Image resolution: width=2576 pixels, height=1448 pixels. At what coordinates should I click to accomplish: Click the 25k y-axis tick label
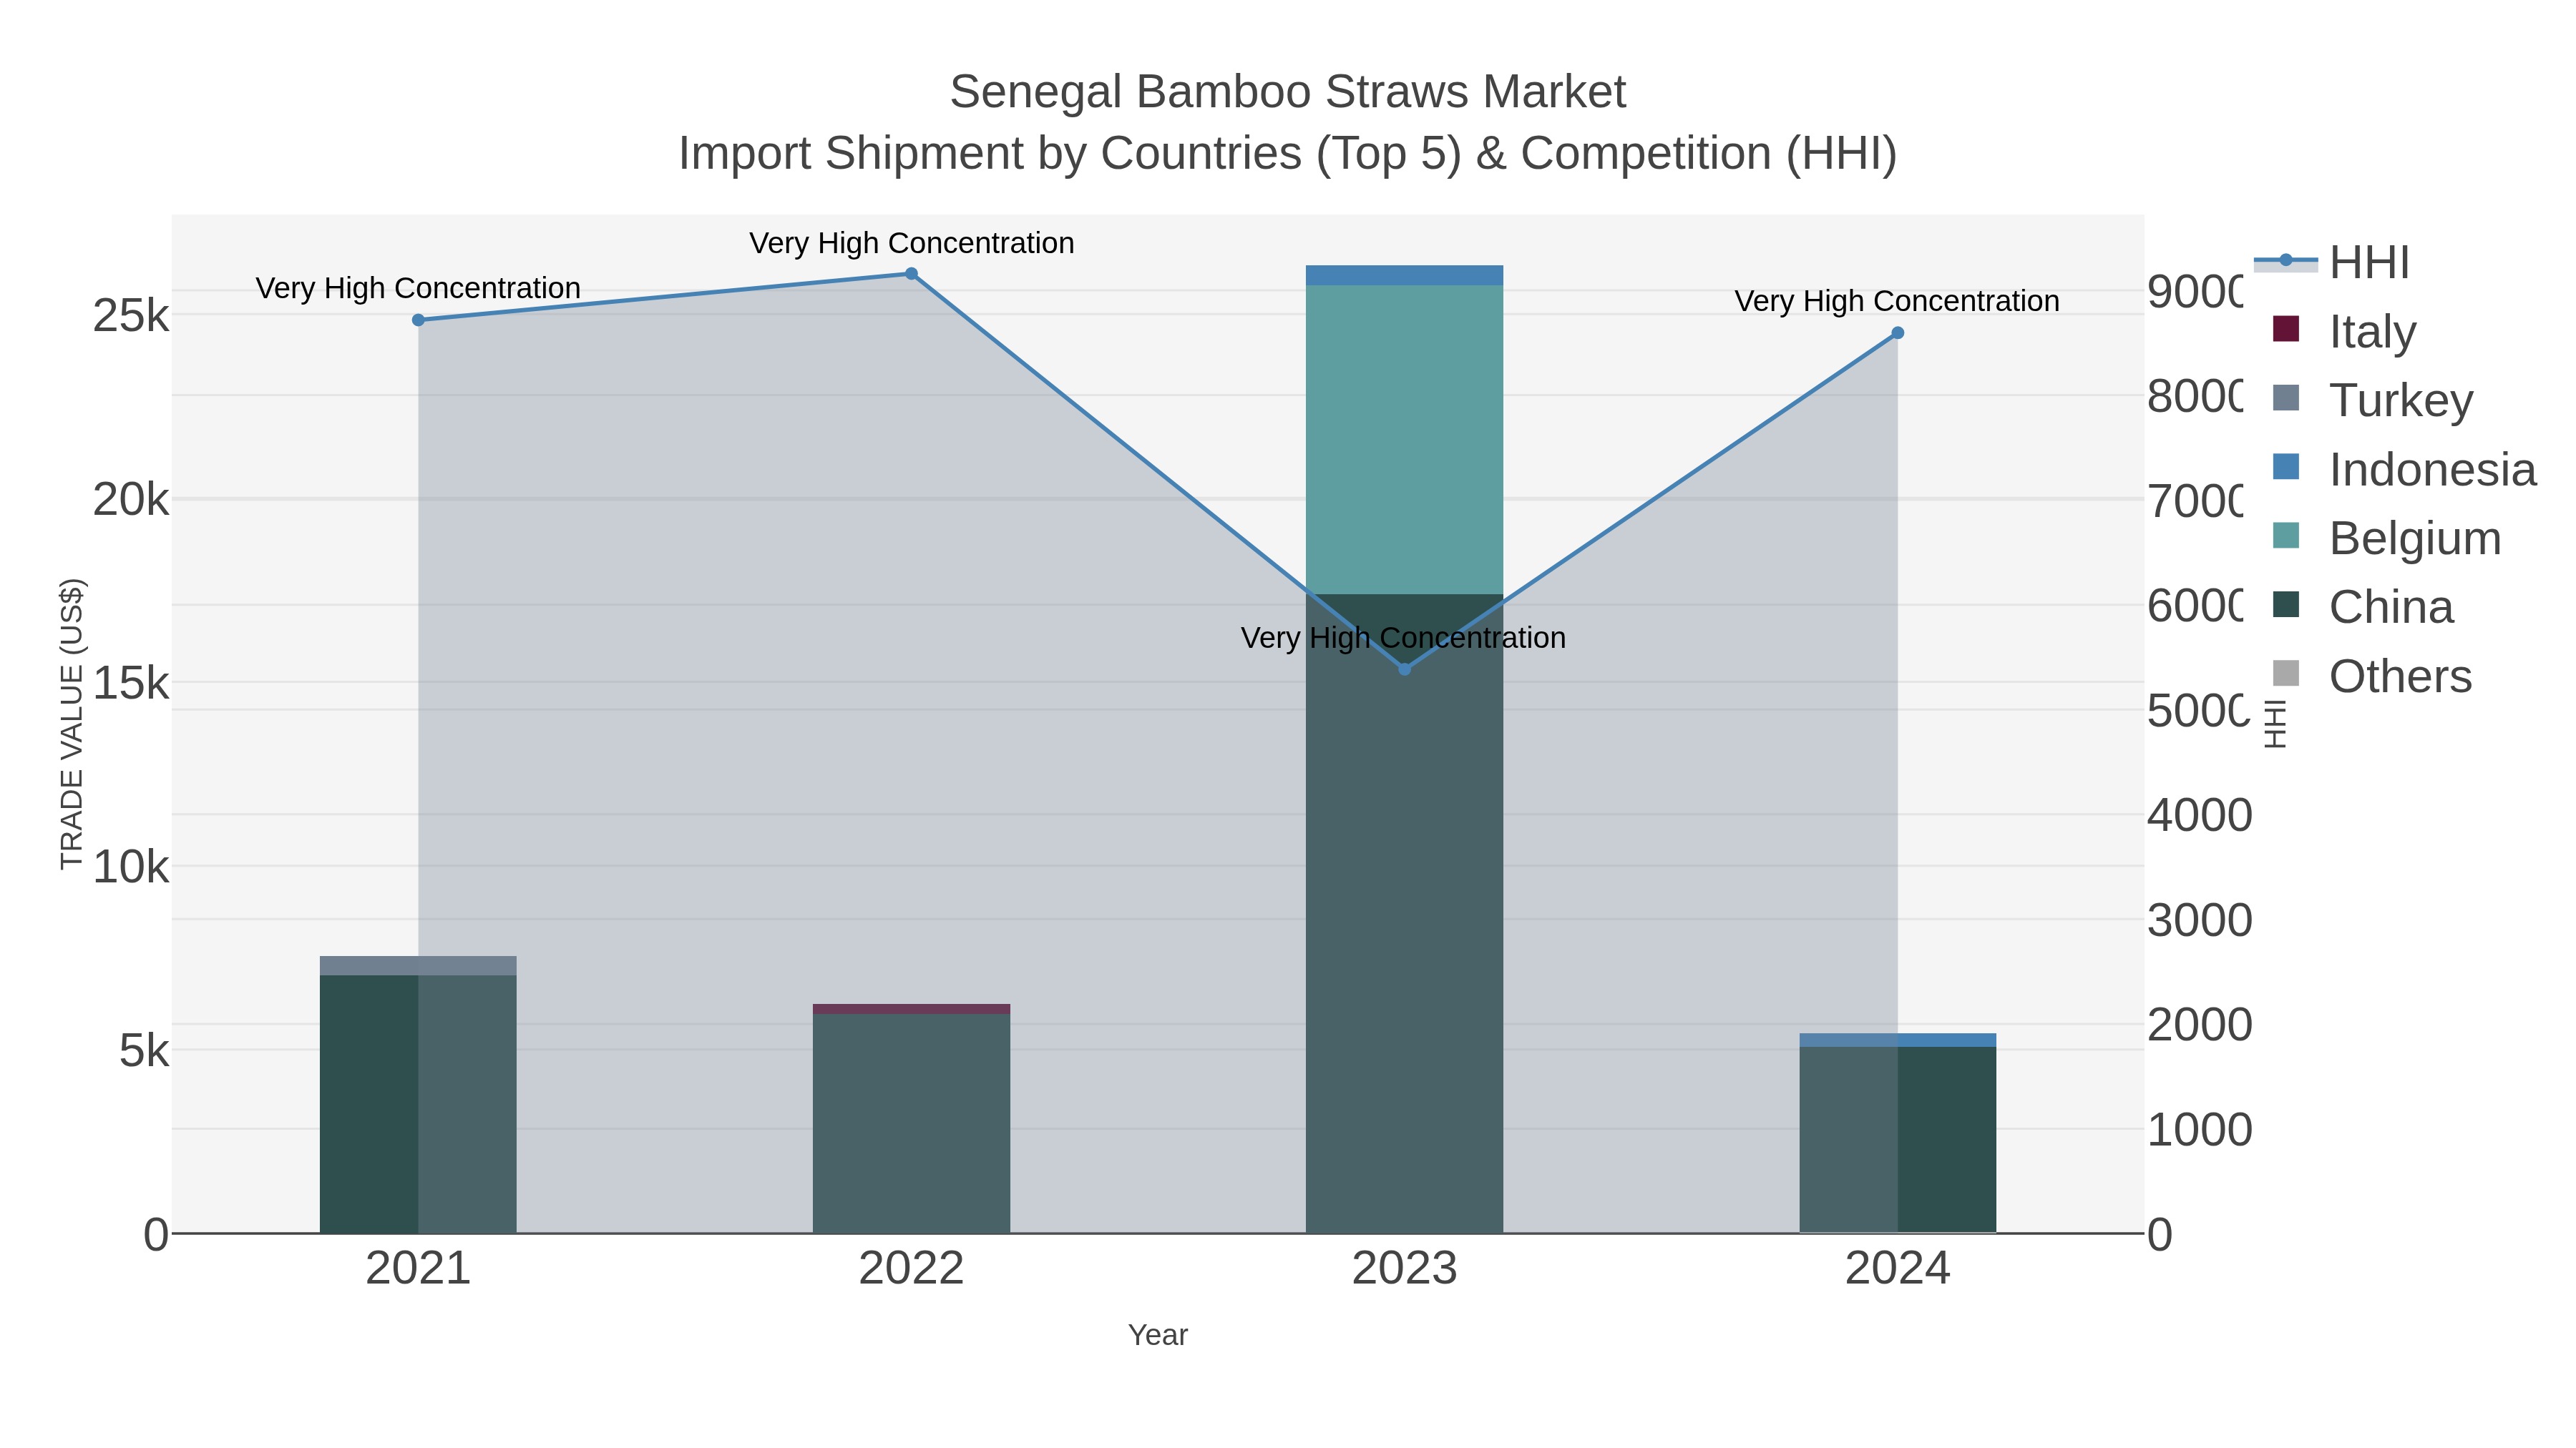pyautogui.click(x=131, y=316)
